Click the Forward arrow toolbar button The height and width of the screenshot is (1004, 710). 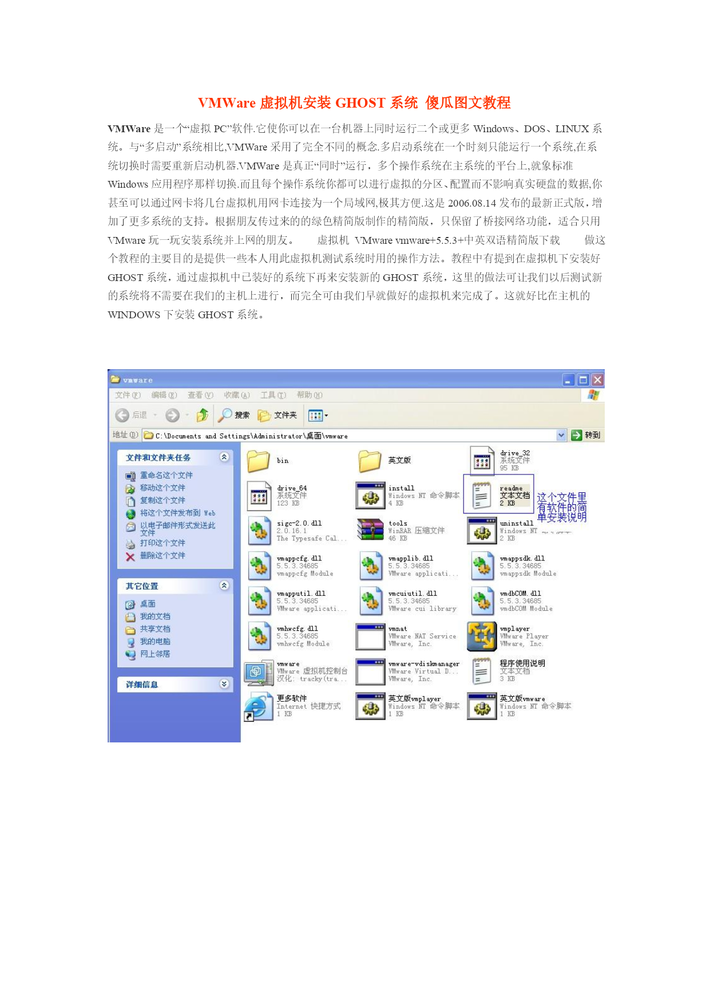pos(172,415)
